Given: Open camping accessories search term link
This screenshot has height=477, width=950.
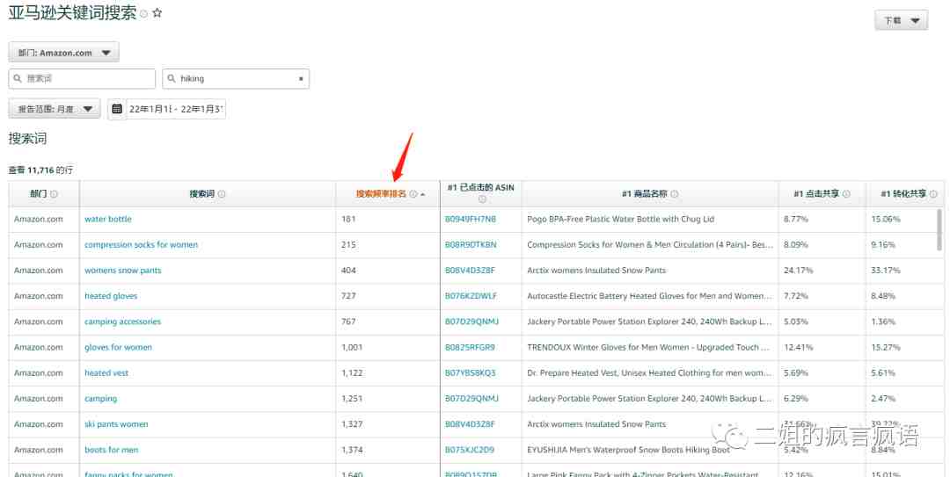Looking at the screenshot, I should pyautogui.click(x=123, y=322).
